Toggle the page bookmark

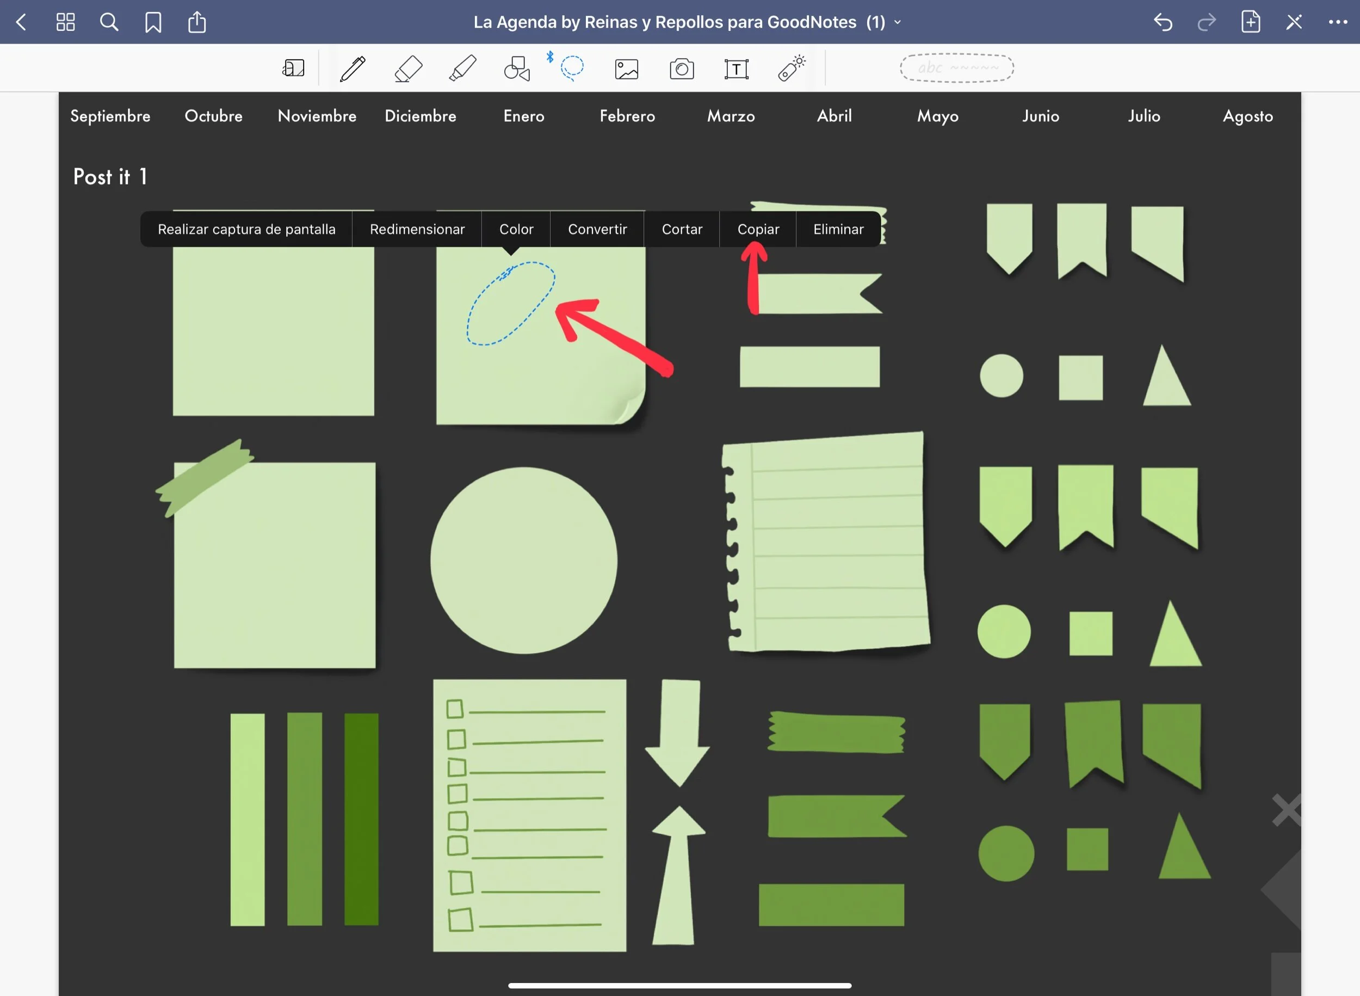click(x=153, y=22)
